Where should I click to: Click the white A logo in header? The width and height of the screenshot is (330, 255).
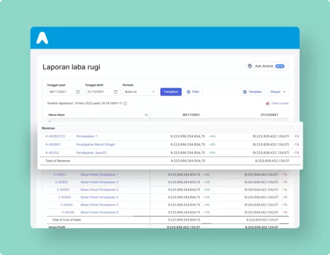[x=42, y=38]
